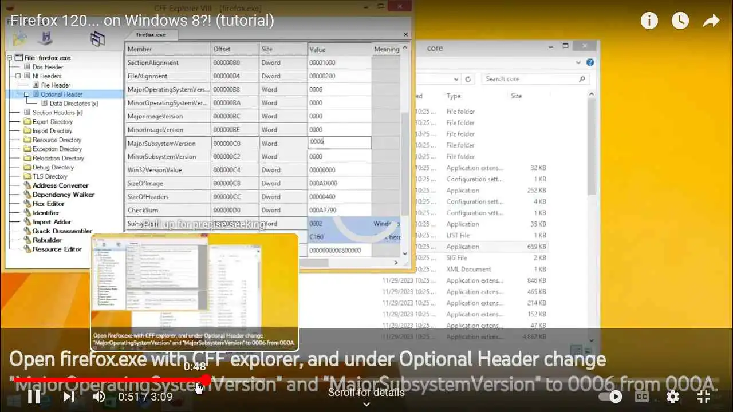Toggle closed captions with CC button

coord(642,396)
